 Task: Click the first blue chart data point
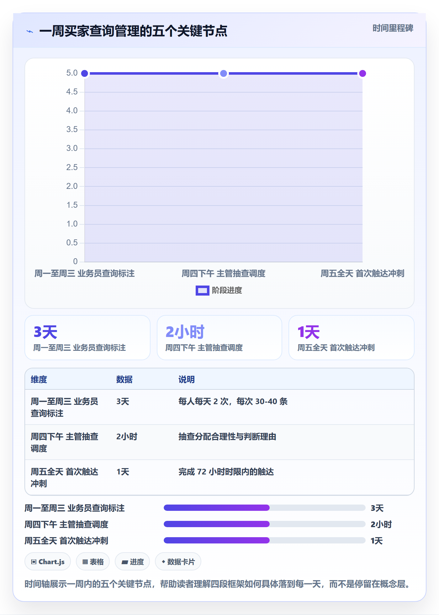[85, 73]
